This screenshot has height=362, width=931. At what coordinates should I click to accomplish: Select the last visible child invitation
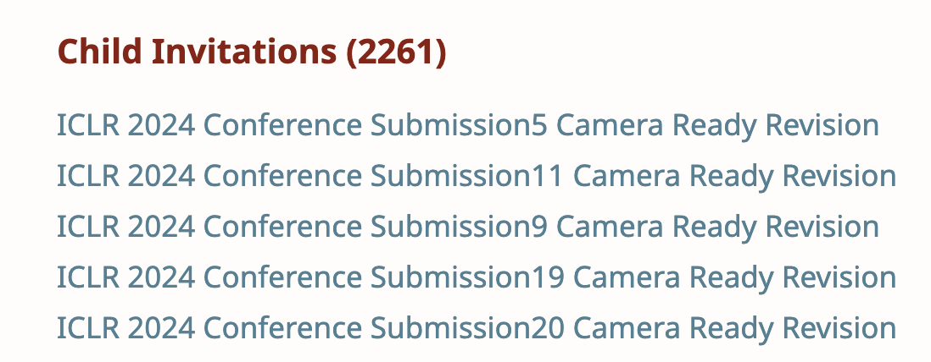[476, 328]
